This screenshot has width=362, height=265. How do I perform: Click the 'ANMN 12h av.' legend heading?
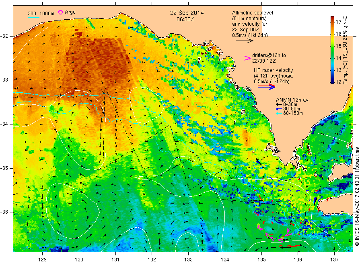(x=293, y=100)
